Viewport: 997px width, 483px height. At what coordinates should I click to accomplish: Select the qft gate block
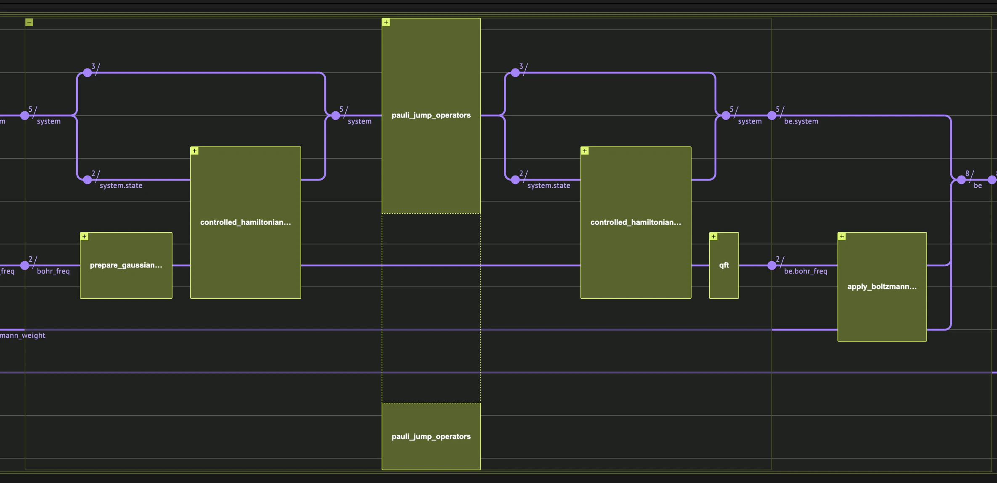(x=724, y=265)
